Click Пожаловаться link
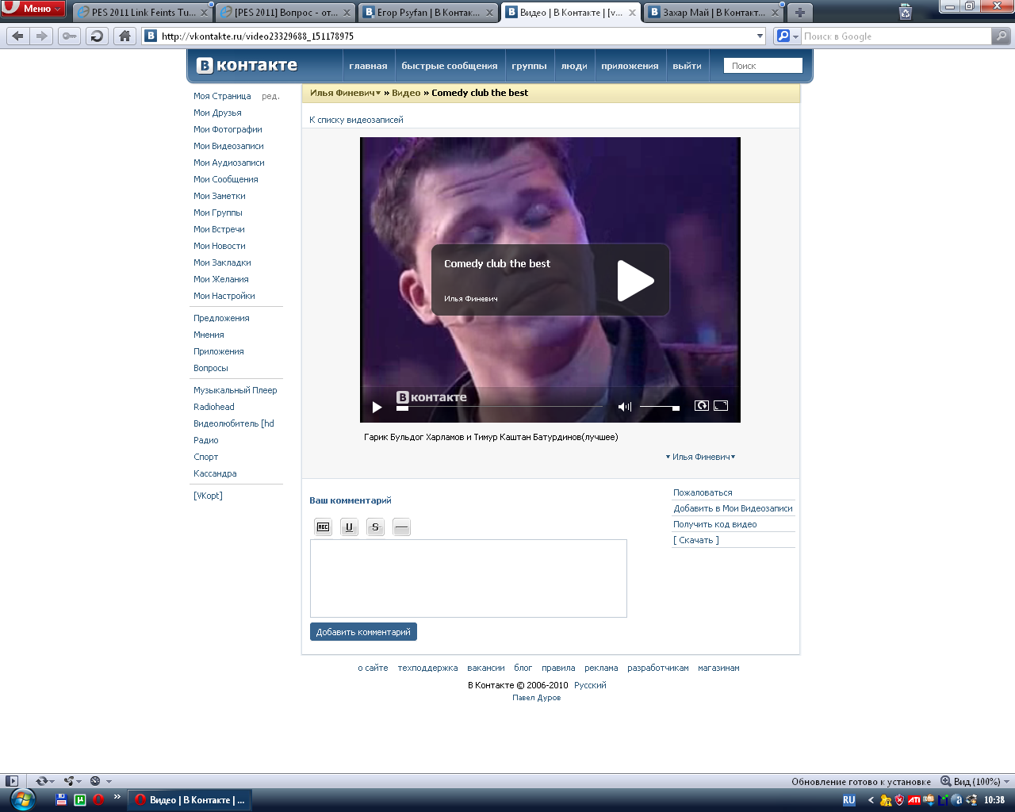 click(703, 492)
